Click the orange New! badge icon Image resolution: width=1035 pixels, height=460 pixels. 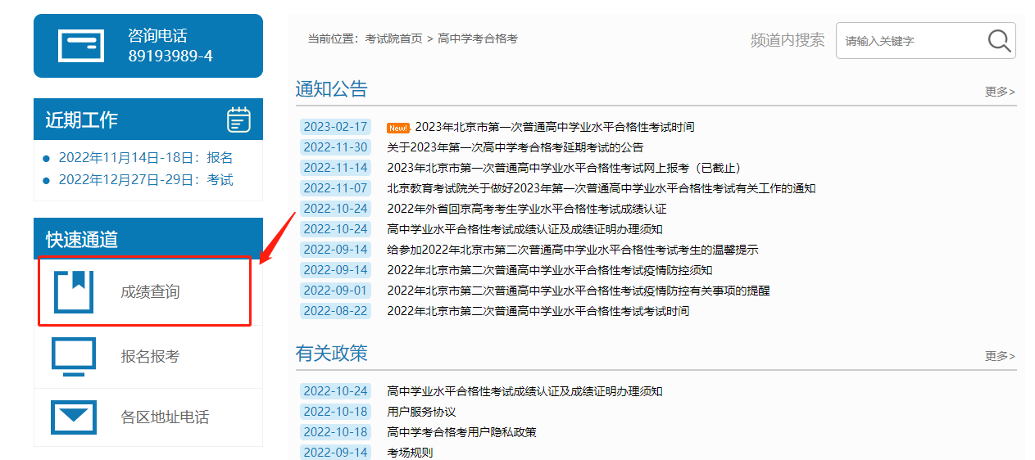(x=398, y=128)
